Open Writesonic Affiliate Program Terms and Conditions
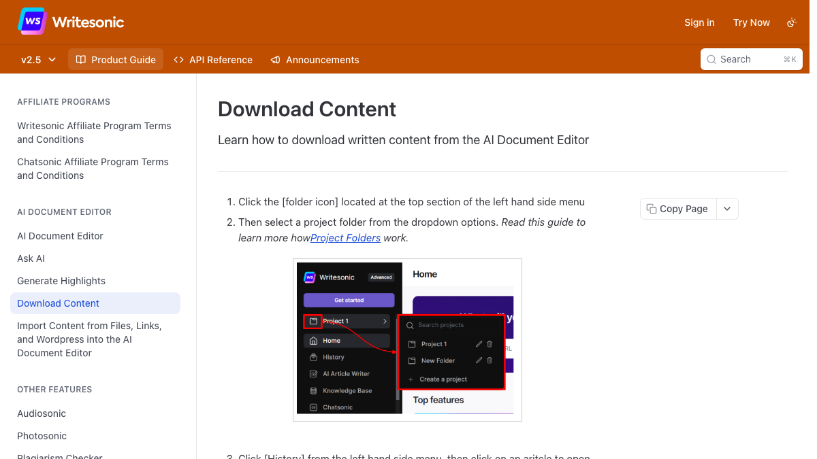817x459 pixels. tap(94, 133)
